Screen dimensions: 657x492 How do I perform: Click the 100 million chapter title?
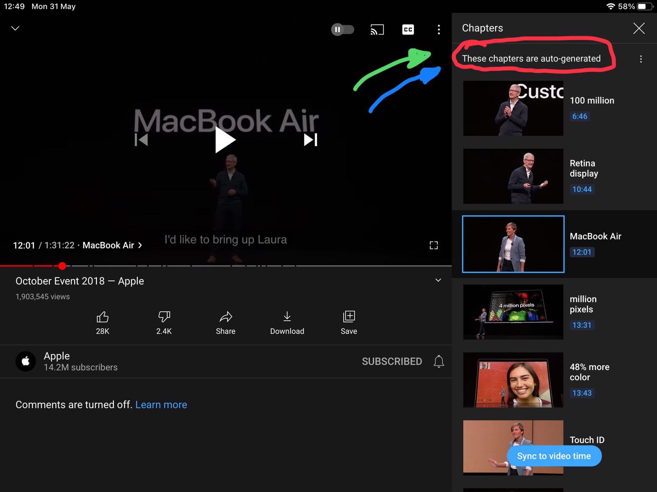tap(592, 100)
